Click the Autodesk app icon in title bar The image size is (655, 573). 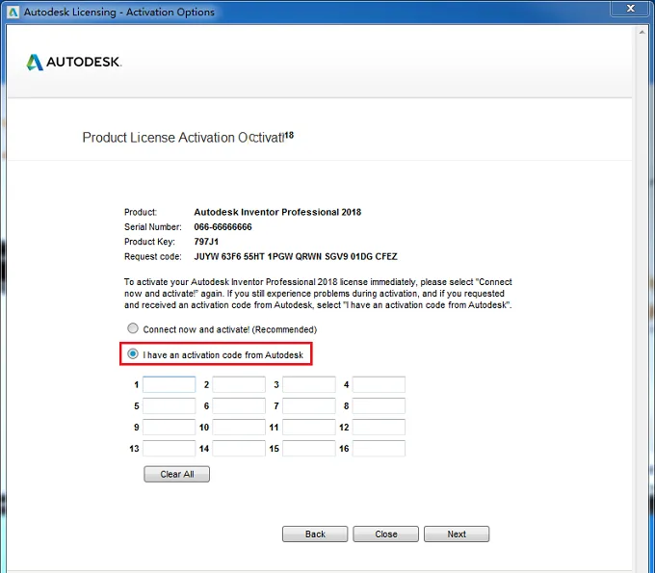tap(13, 12)
